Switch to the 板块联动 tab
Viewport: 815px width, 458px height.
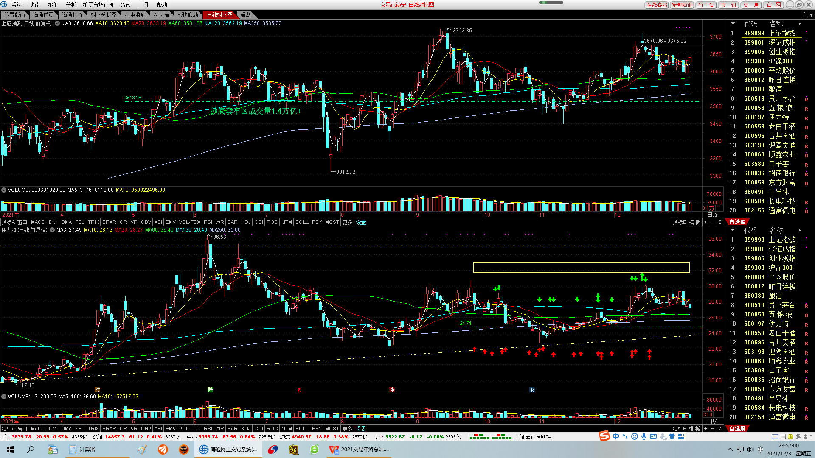pos(188,15)
